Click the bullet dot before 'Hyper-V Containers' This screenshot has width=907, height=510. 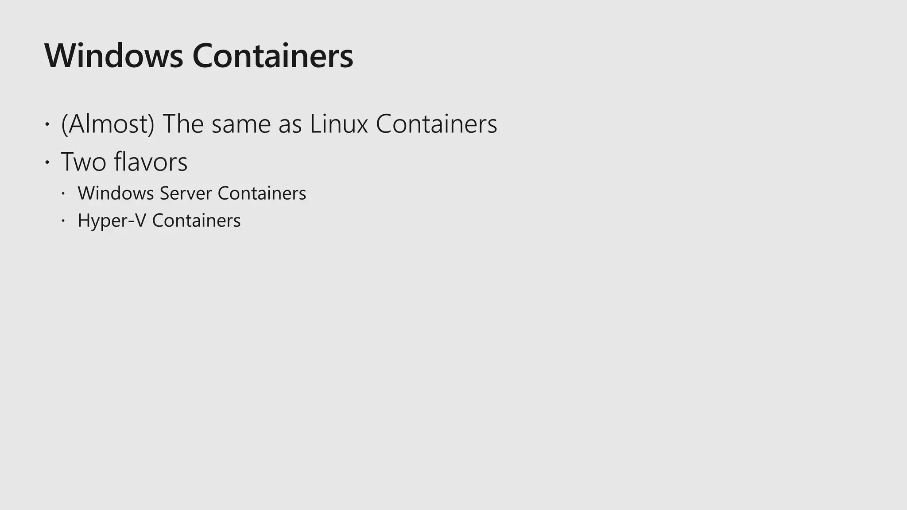pos(63,220)
